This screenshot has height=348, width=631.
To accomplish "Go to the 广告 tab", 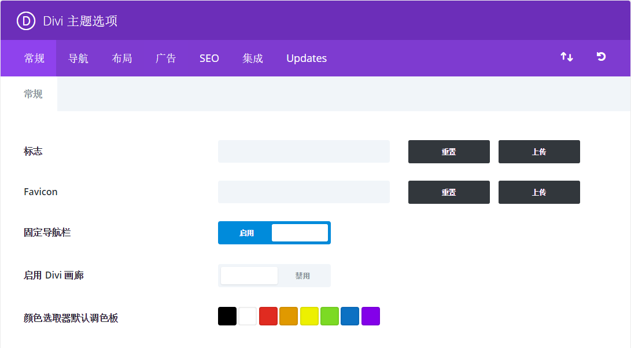I will pos(166,58).
